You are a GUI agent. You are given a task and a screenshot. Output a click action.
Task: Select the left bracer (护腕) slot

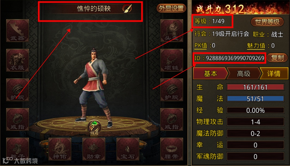18,90
